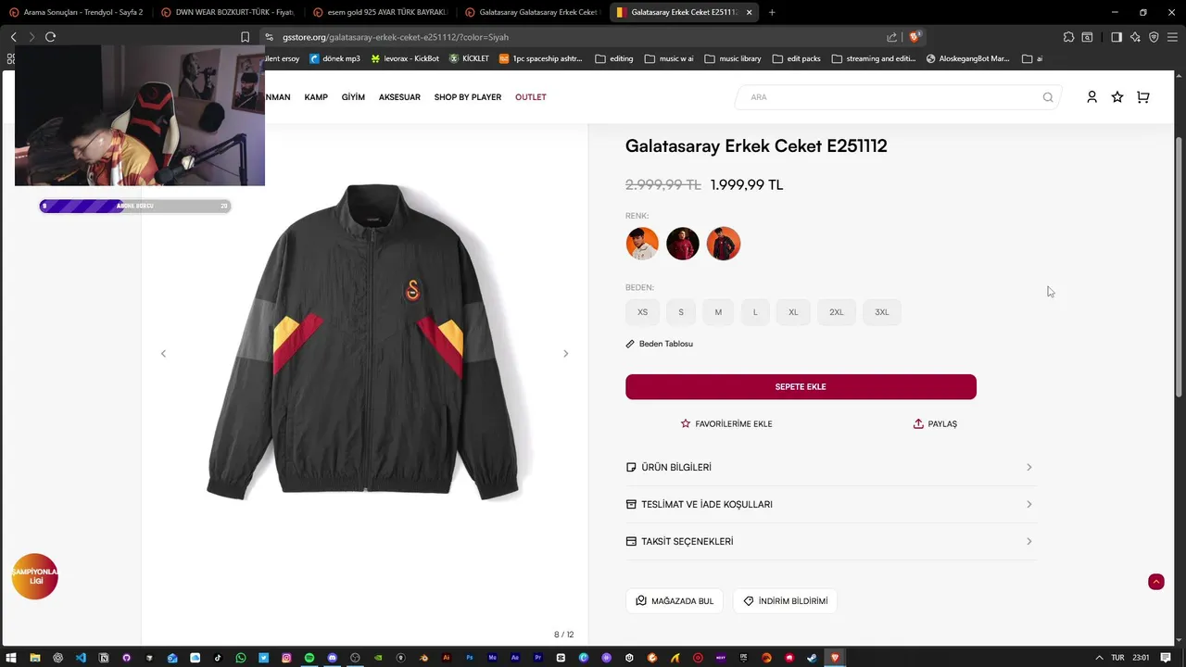Open the shopping cart icon
This screenshot has height=667, width=1186.
pyautogui.click(x=1142, y=97)
